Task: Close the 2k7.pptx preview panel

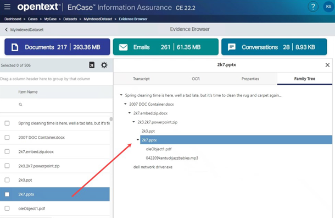Action: click(x=327, y=65)
